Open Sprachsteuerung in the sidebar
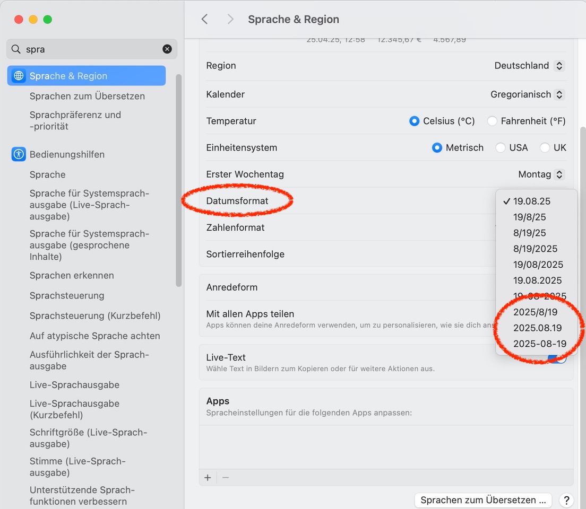This screenshot has height=509, width=586. click(67, 295)
